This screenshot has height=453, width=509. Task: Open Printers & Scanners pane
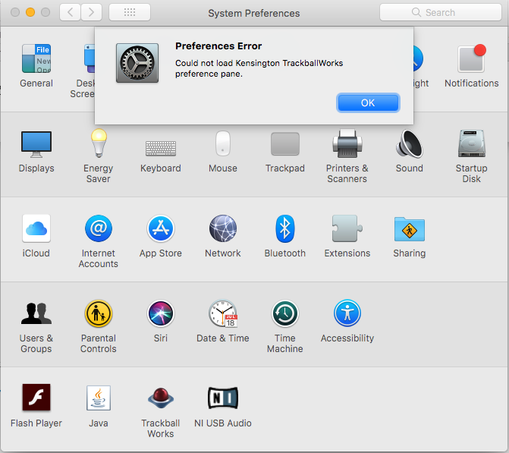347,156
